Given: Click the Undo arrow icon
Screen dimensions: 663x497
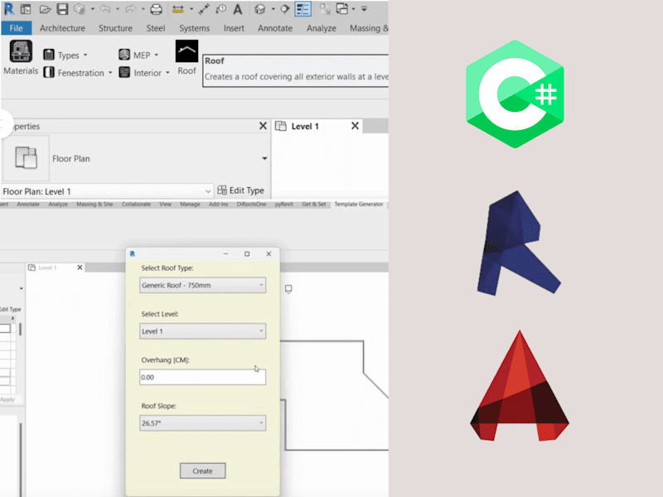Looking at the screenshot, I should [105, 9].
